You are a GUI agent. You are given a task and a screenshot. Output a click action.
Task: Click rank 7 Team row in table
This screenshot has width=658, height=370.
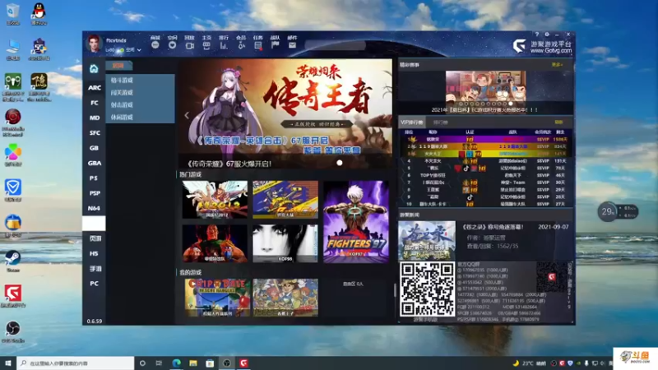[485, 183]
